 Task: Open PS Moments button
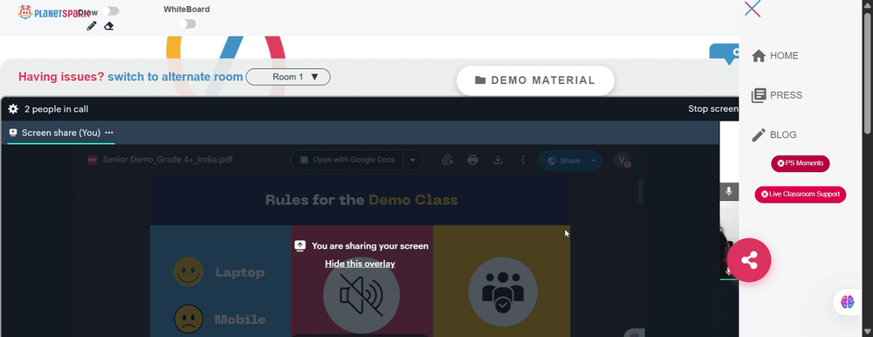click(x=800, y=163)
